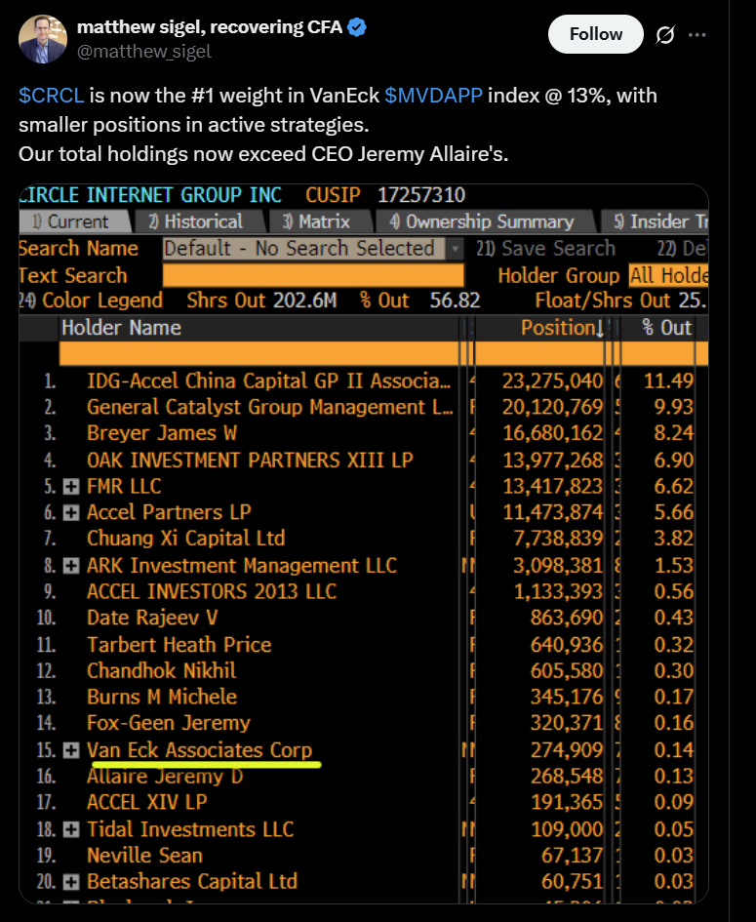Select the Matrix tab
756x922 pixels.
(316, 222)
